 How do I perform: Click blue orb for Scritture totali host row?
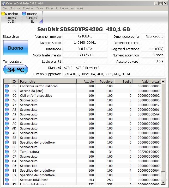(x=7, y=180)
